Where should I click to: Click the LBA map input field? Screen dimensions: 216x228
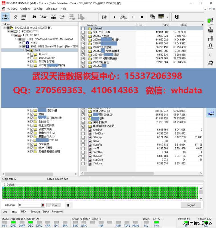click(30, 205)
